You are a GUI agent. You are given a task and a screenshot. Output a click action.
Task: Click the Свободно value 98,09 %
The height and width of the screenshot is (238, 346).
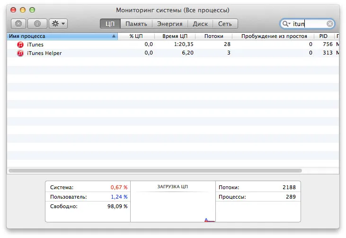[117, 206]
